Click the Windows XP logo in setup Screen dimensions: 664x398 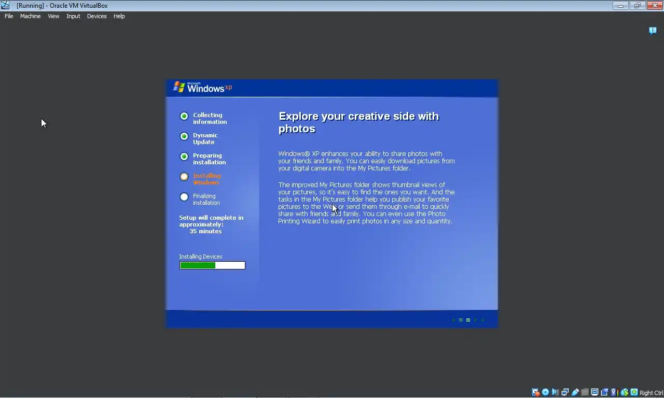point(202,87)
